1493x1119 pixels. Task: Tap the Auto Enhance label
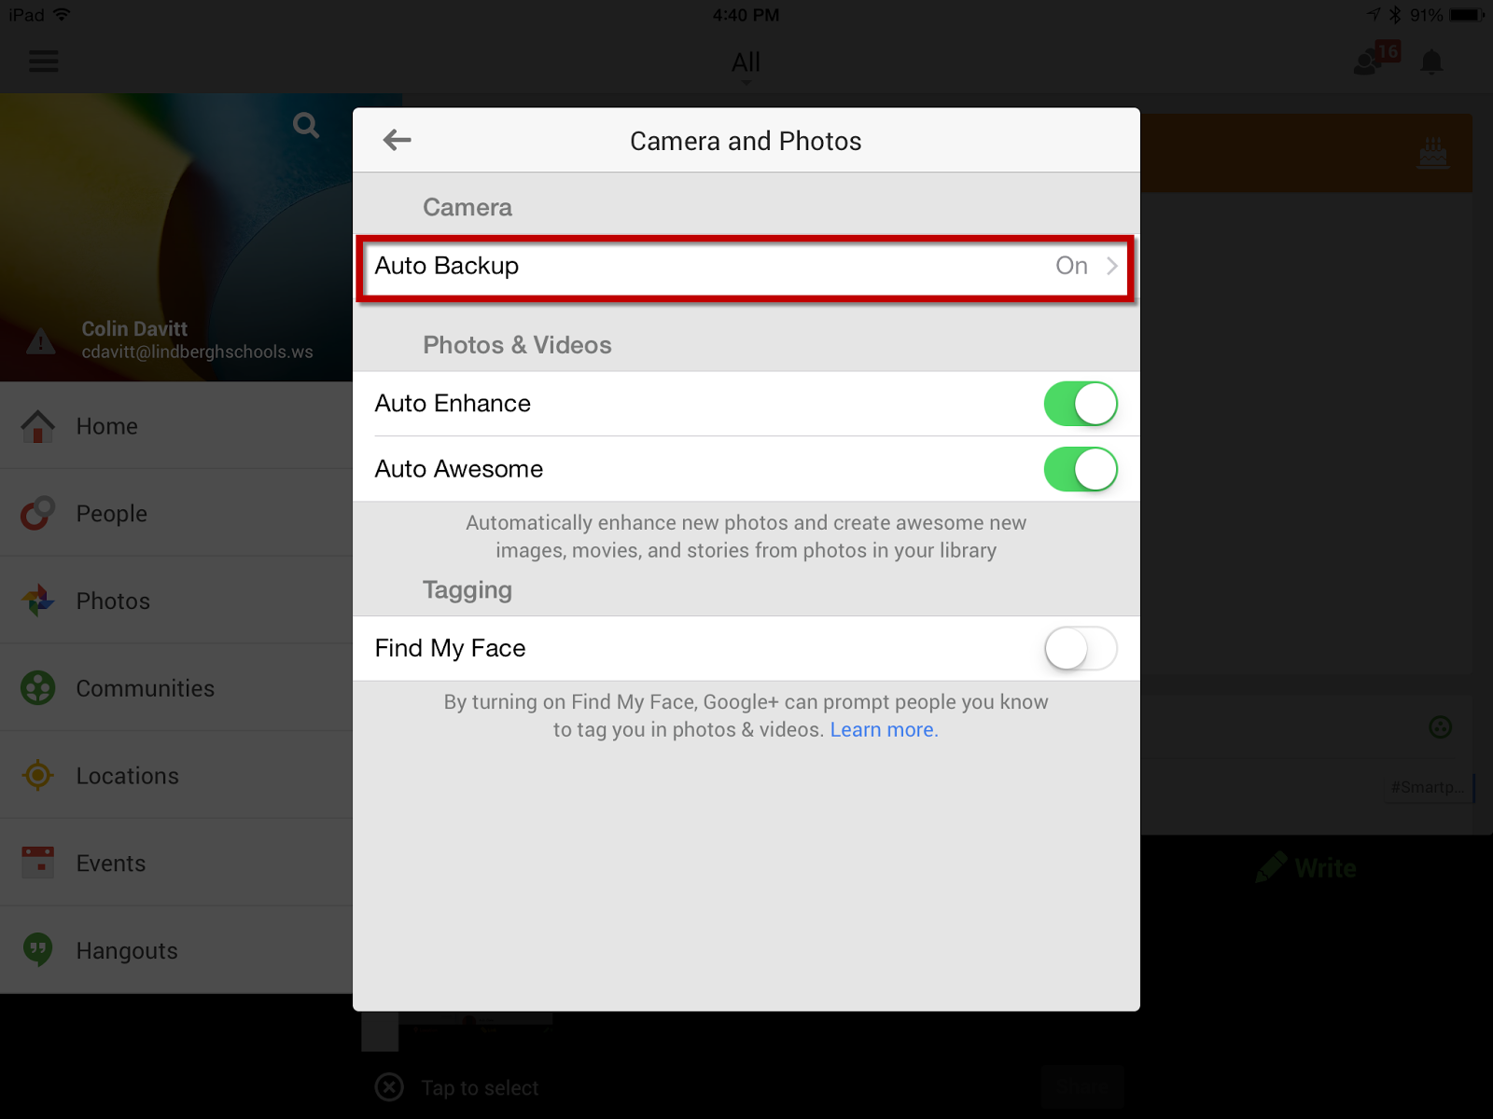[453, 403]
